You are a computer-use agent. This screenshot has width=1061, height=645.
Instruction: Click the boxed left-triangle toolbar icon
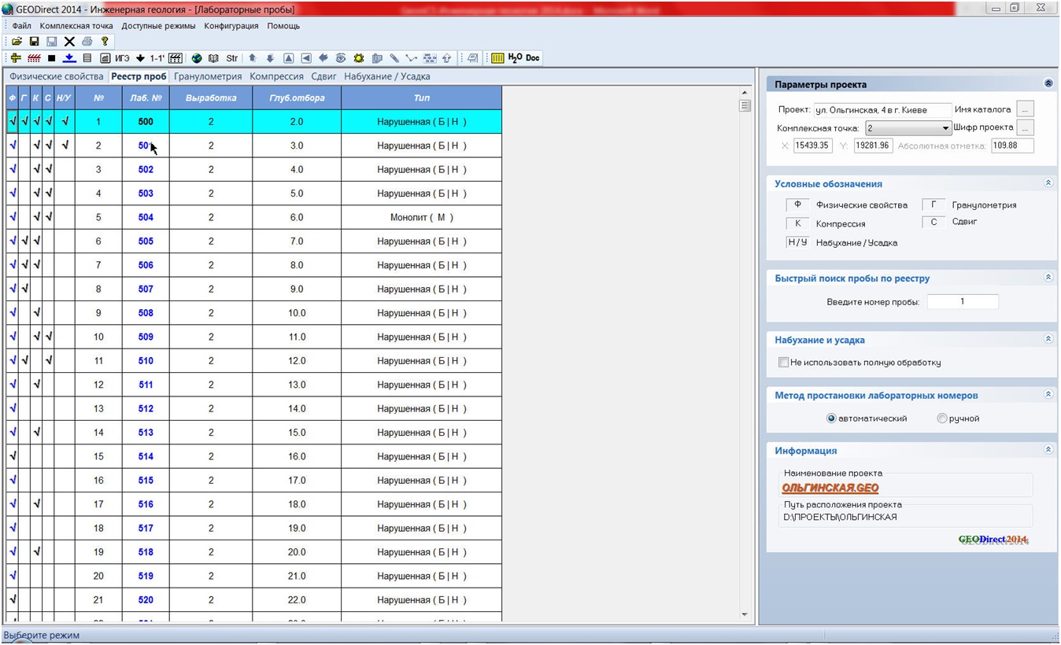click(x=306, y=58)
